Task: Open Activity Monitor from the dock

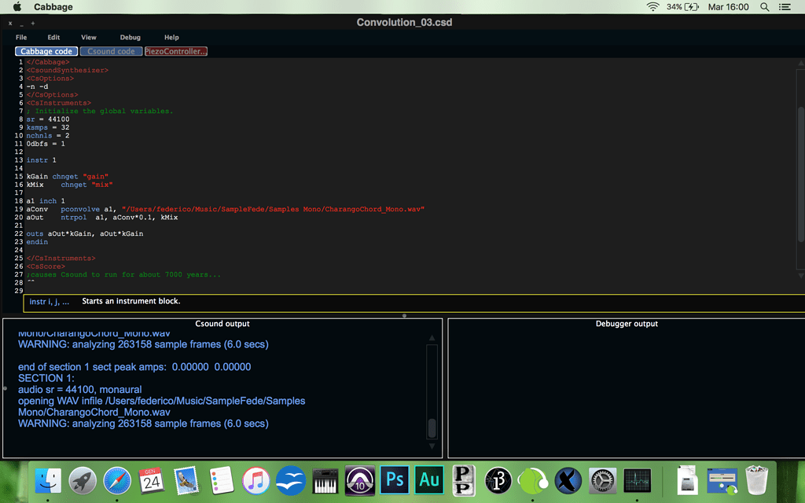Action: point(637,480)
